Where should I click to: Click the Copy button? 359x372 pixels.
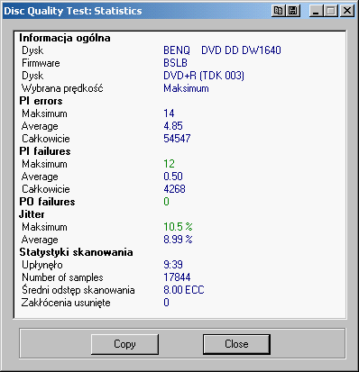pyautogui.click(x=124, y=344)
